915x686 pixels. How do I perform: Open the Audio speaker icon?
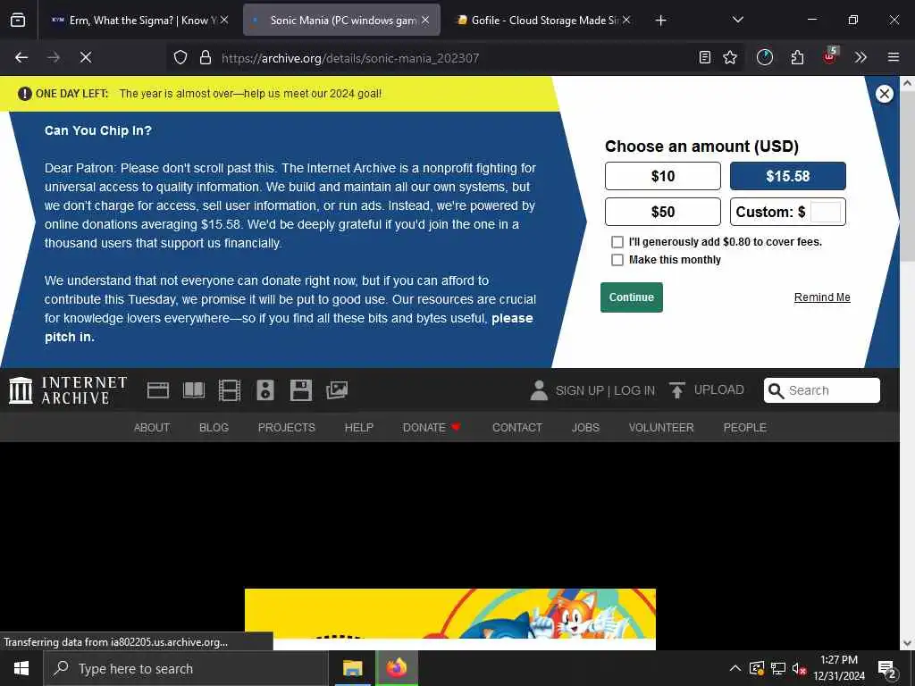264,390
